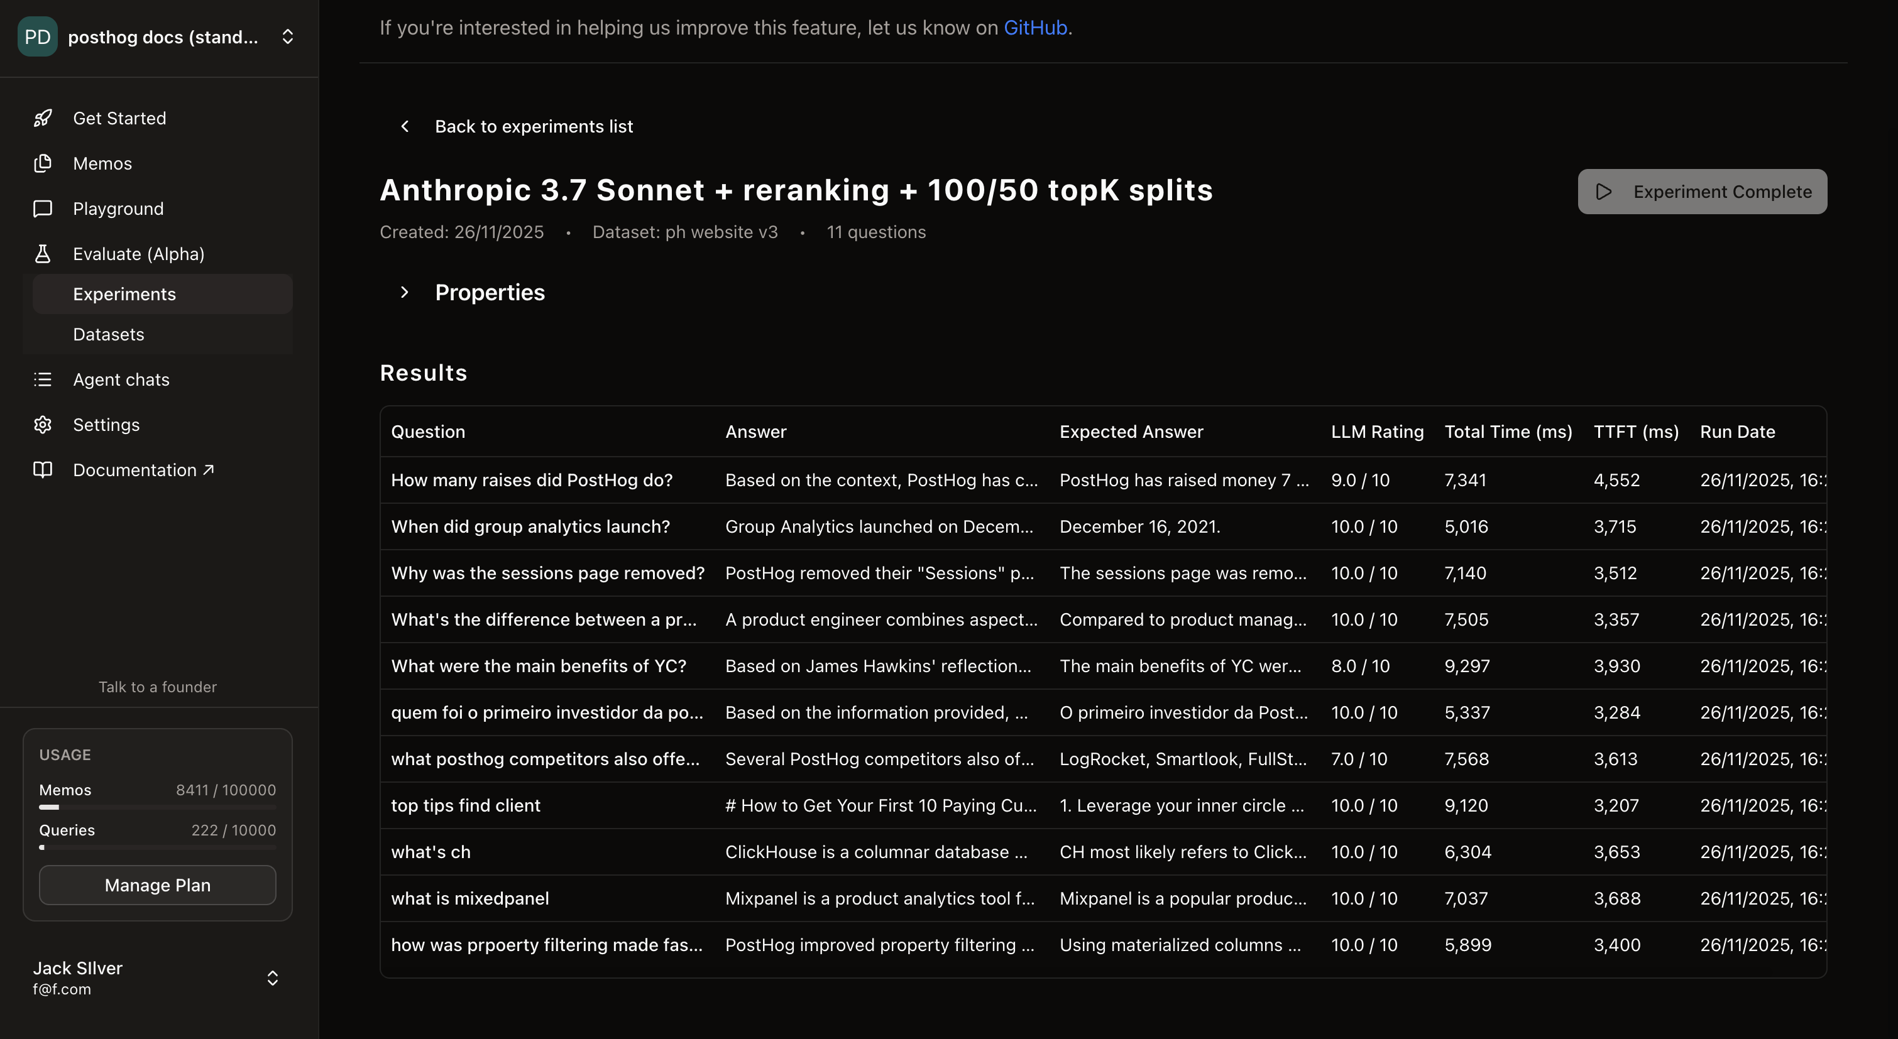Open the 'what's ch' result row
The width and height of the screenshot is (1898, 1039).
click(431, 852)
